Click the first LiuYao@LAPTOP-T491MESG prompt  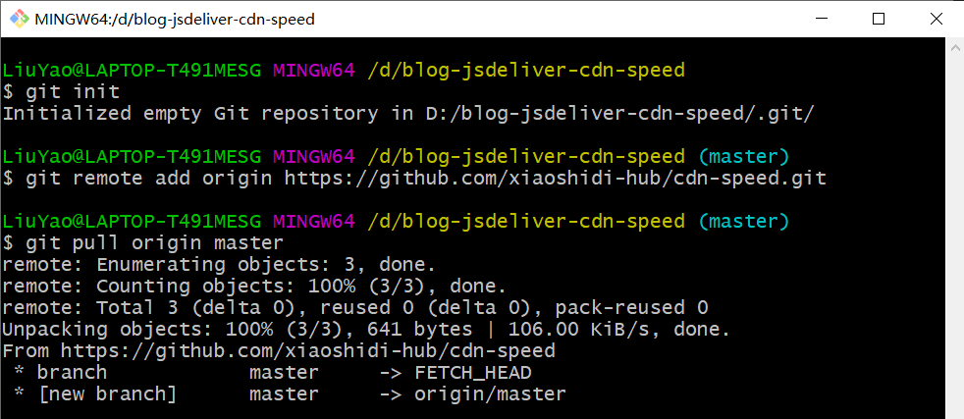[132, 70]
